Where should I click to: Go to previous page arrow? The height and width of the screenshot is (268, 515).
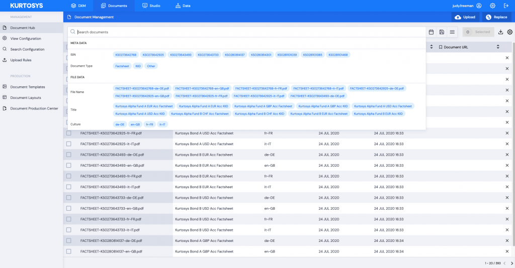tap(504, 263)
